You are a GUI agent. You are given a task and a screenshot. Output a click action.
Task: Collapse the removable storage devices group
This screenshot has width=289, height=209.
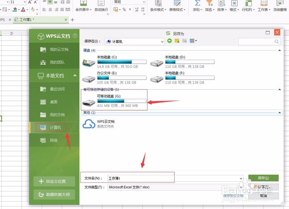pyautogui.click(x=279, y=90)
